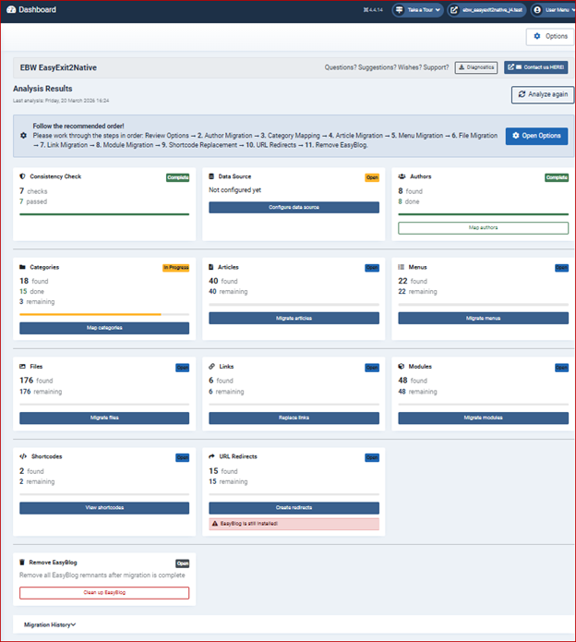Click the Contact us HERE button
The image size is (576, 642).
point(535,67)
